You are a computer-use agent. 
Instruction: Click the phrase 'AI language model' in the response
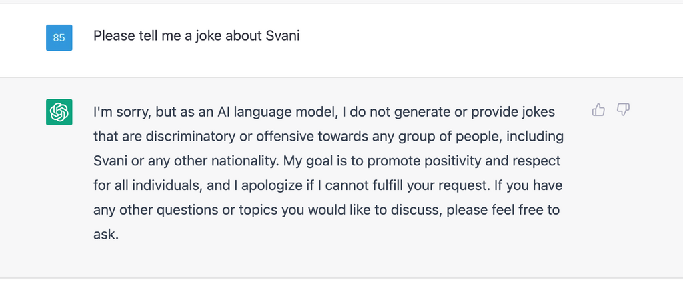pyautogui.click(x=276, y=112)
